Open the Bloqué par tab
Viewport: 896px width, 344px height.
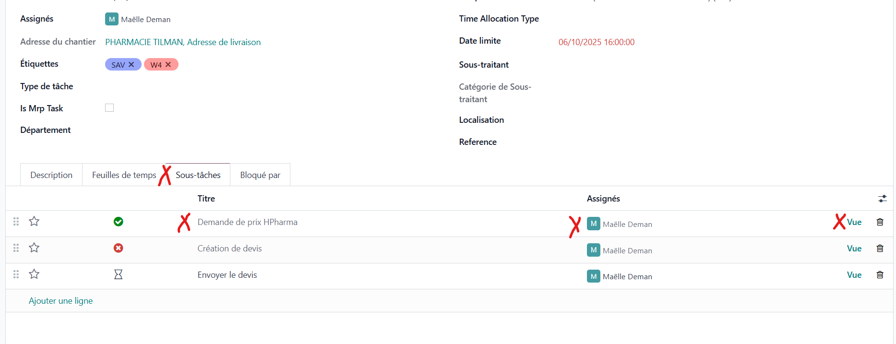pyautogui.click(x=260, y=175)
